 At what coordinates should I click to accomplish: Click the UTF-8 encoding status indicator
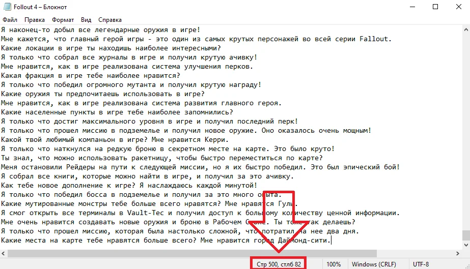421,264
